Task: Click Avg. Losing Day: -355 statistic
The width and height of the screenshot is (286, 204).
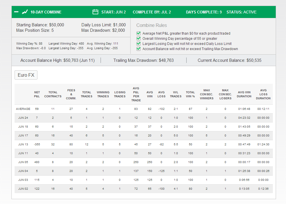Action: [x=102, y=48]
